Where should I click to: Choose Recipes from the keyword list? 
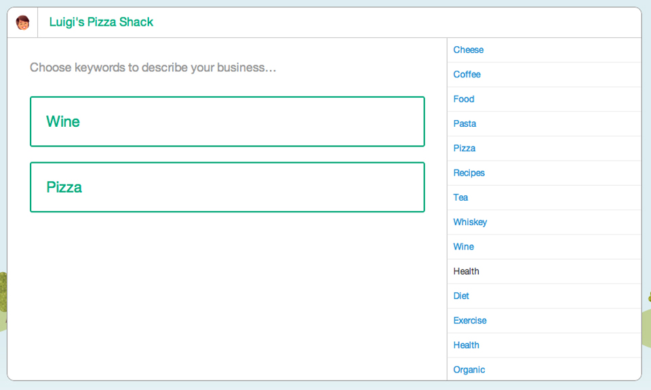544,173
